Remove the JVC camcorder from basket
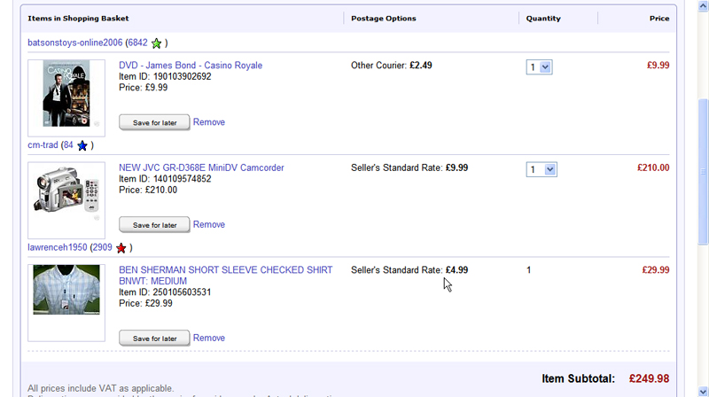The image size is (709, 397). (209, 225)
